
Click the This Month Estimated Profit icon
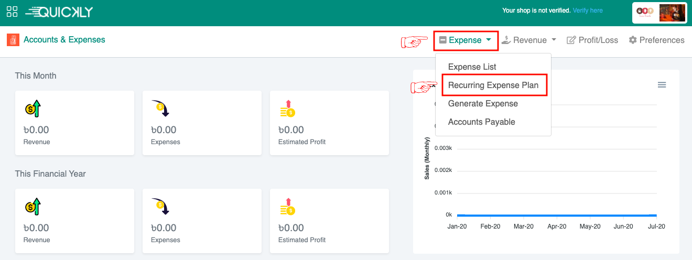[287, 109]
